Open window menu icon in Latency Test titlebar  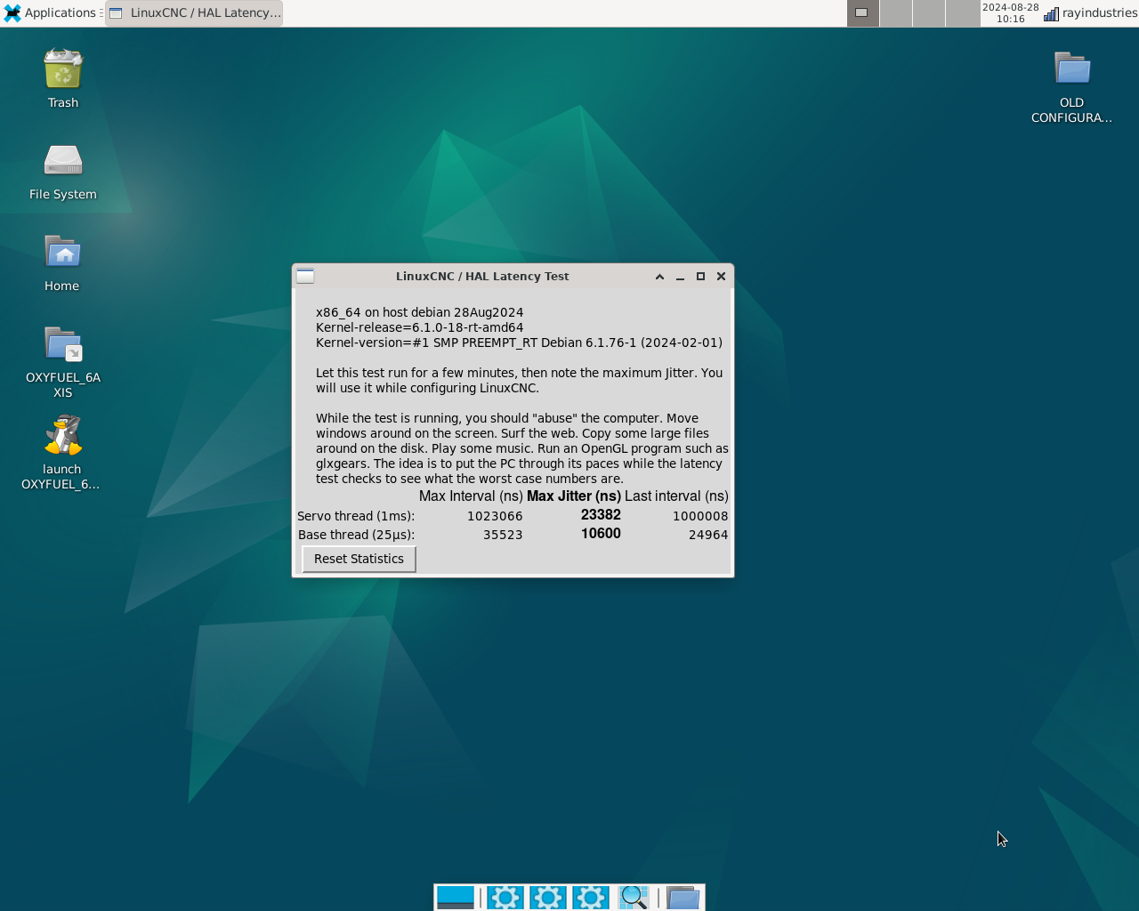coord(305,276)
